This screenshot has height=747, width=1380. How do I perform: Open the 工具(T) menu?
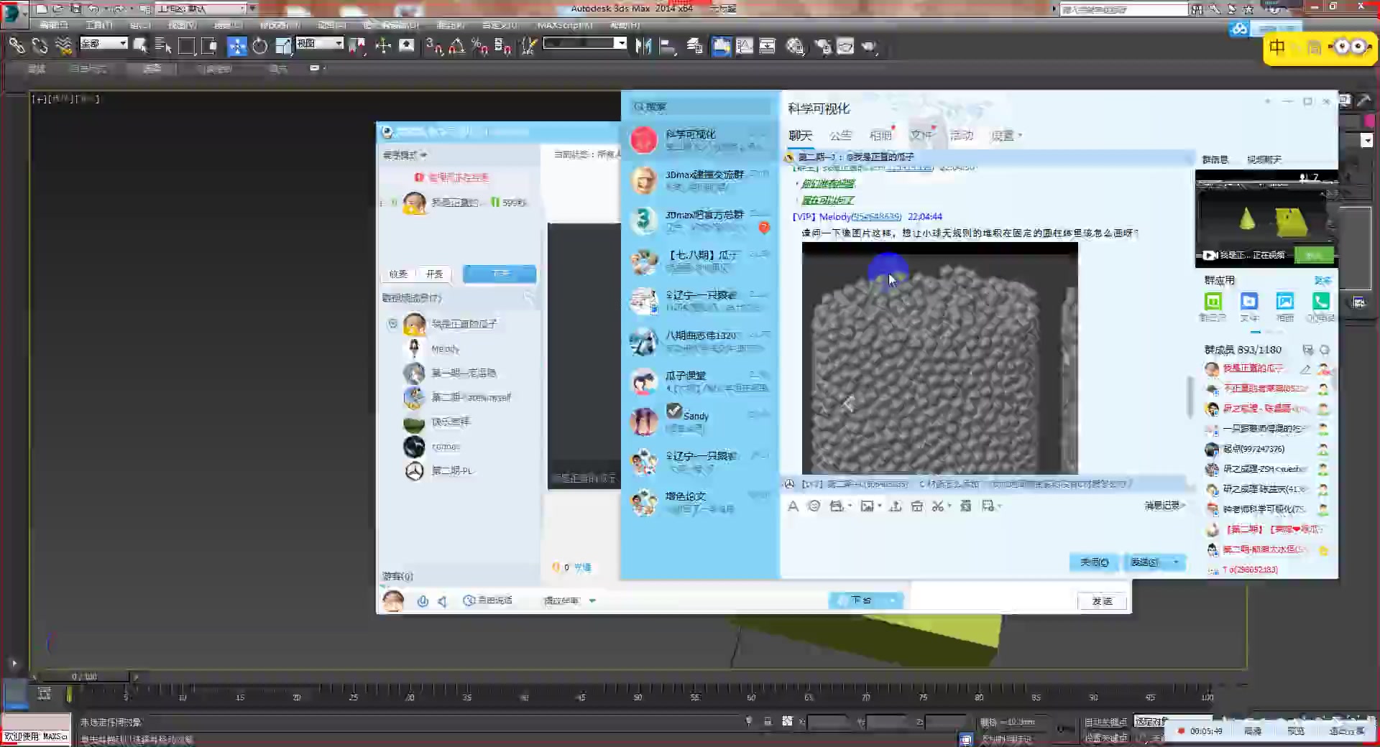[x=99, y=25]
